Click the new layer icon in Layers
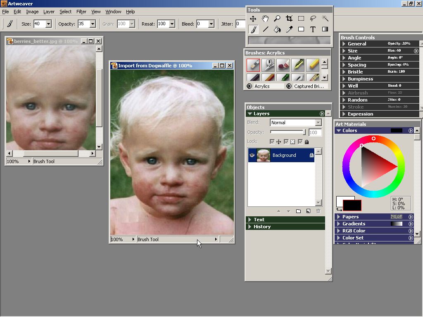Viewport: 423px width, 317px height. [x=308, y=211]
